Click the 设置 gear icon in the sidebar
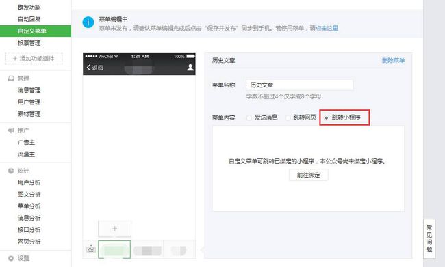Image resolution: width=445 pixels, height=267 pixels. coord(11,258)
